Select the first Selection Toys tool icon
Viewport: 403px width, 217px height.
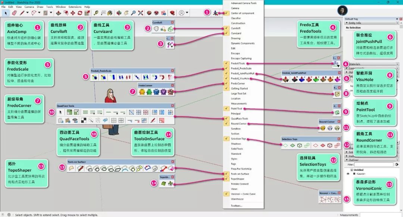point(285,145)
